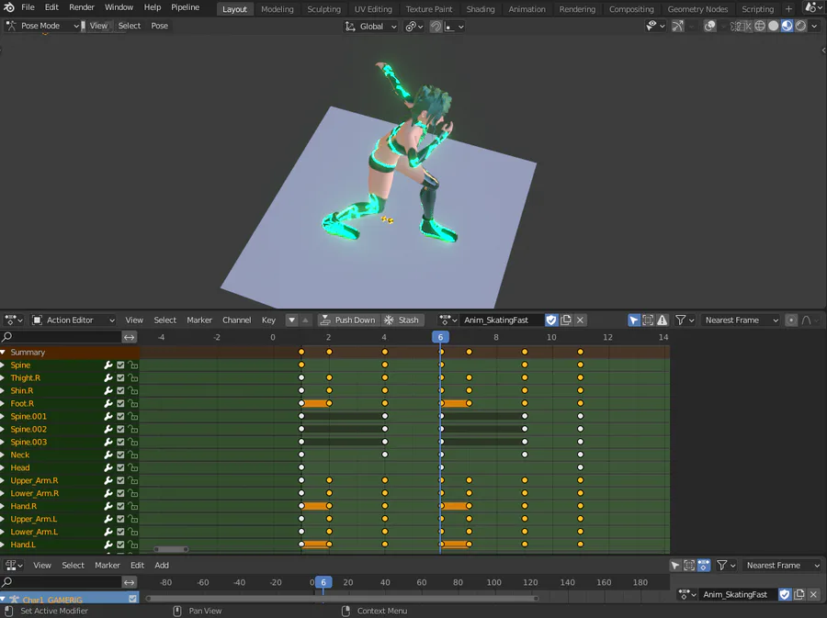Toggle the mute checkbox on Hand.L channel
The image size is (827, 618).
(x=120, y=545)
